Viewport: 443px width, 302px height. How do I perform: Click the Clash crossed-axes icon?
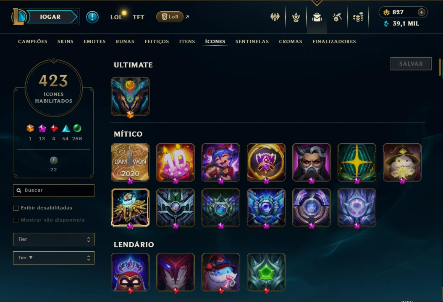[x=275, y=17]
